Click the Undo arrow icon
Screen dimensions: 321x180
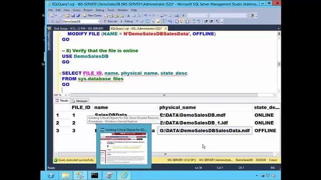pos(145,15)
